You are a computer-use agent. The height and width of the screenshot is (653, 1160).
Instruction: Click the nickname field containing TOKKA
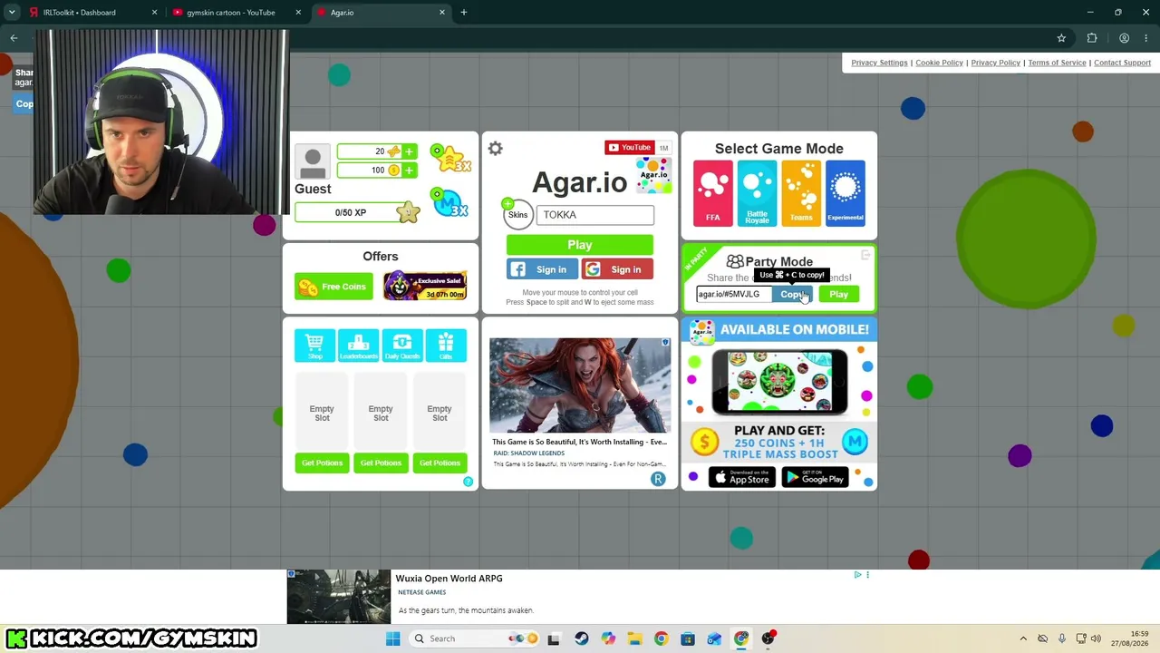point(595,215)
